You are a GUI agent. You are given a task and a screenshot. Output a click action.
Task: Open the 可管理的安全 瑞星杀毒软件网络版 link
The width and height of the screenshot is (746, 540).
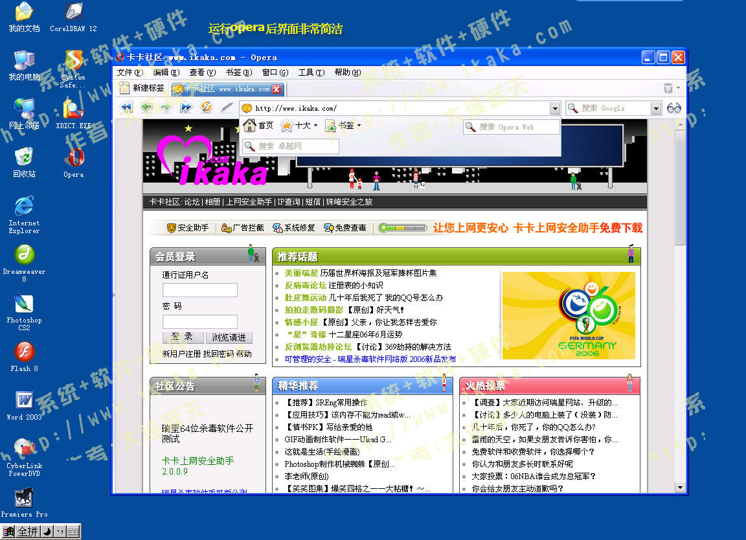tap(370, 359)
